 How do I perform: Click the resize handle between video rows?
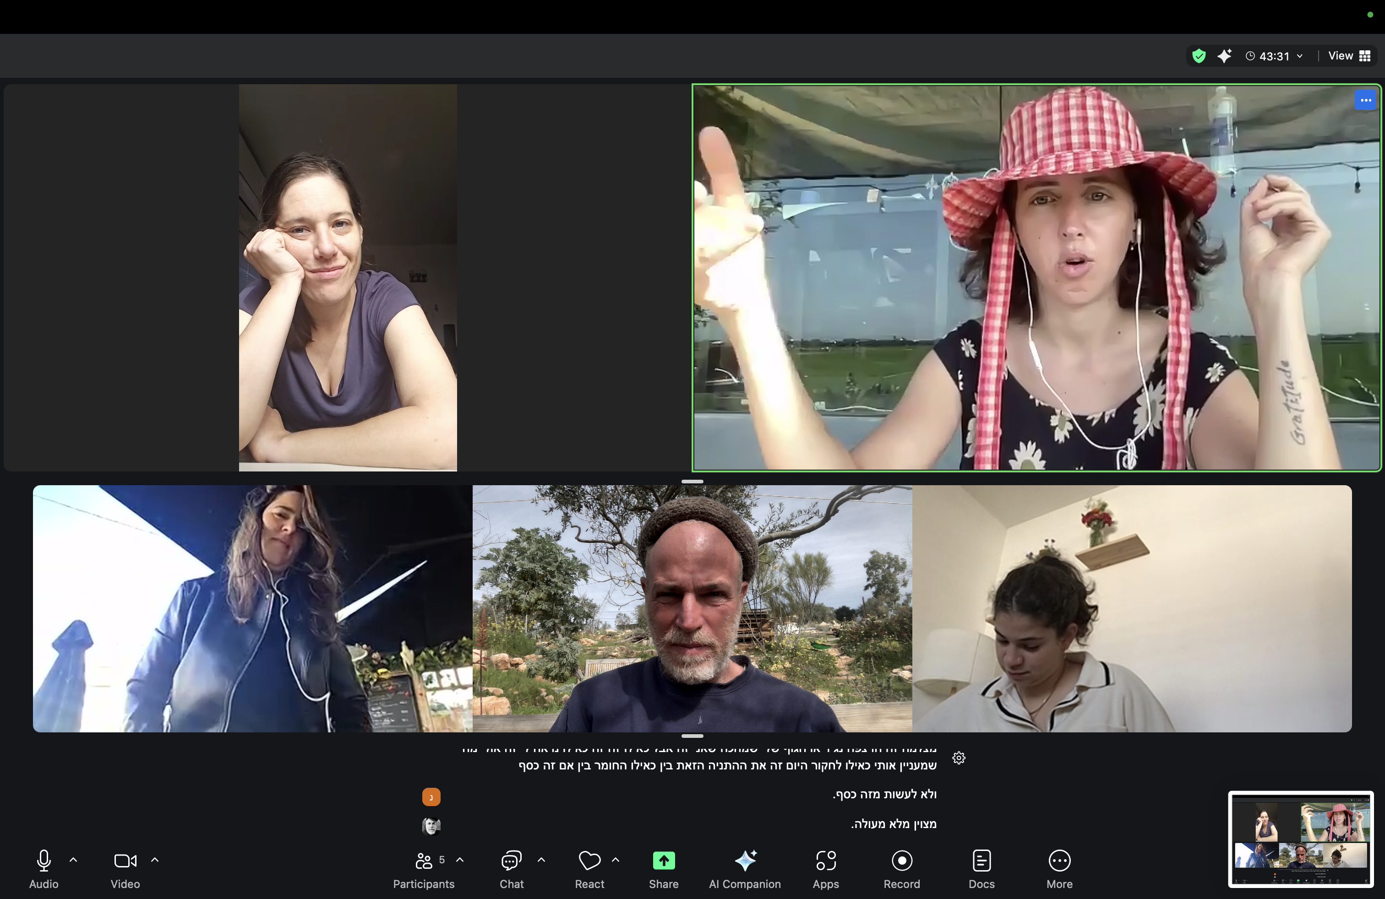coord(692,482)
